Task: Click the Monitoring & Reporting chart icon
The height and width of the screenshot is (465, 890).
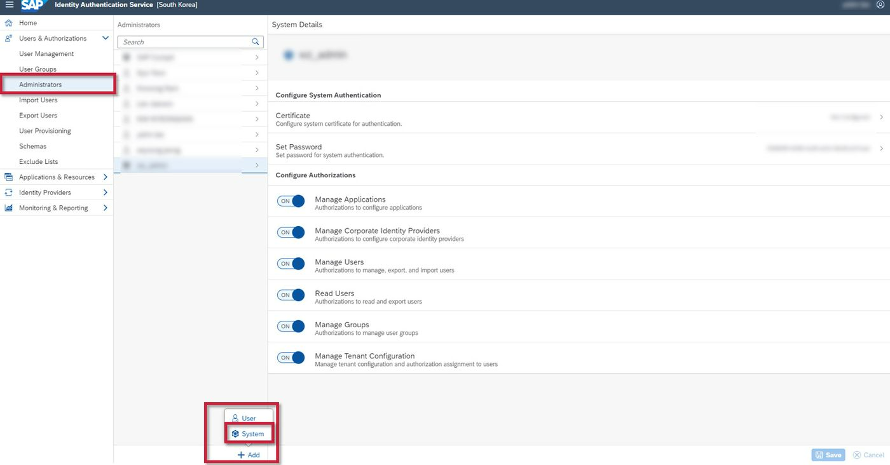Action: click(8, 208)
